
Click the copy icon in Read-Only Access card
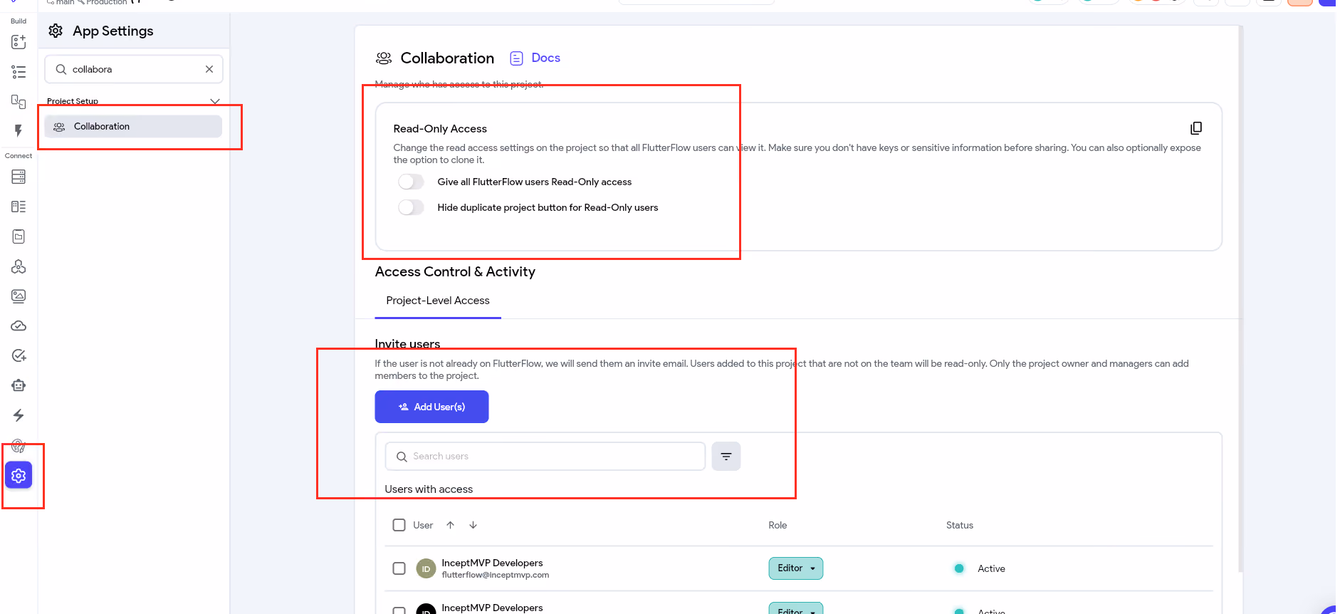coord(1196,128)
